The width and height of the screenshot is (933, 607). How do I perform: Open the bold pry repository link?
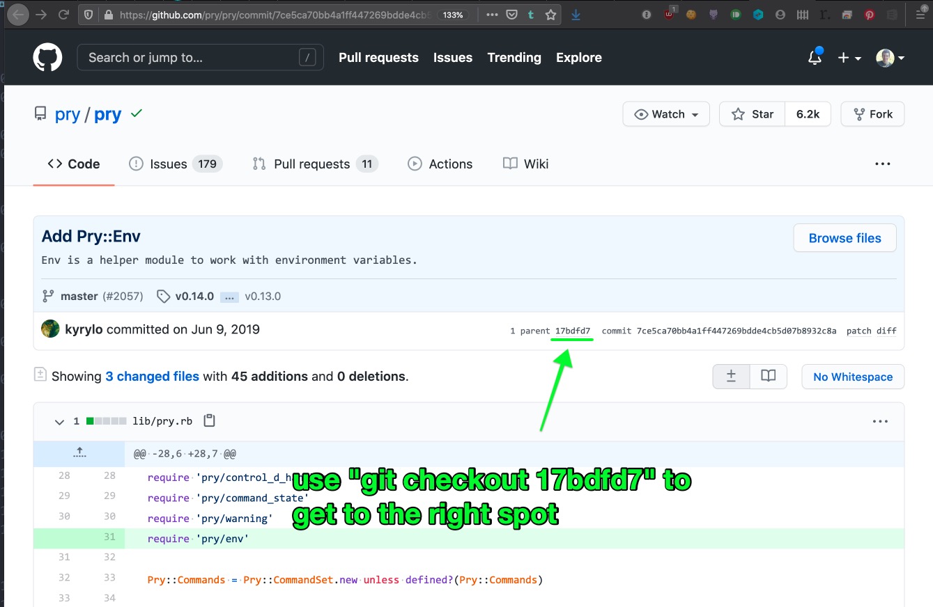click(108, 114)
